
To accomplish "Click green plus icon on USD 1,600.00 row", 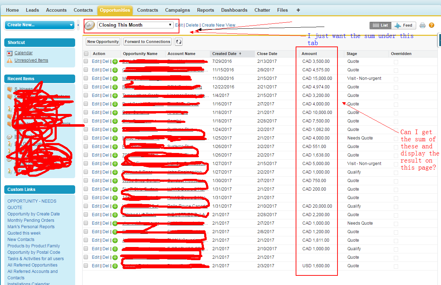I will click(115, 266).
